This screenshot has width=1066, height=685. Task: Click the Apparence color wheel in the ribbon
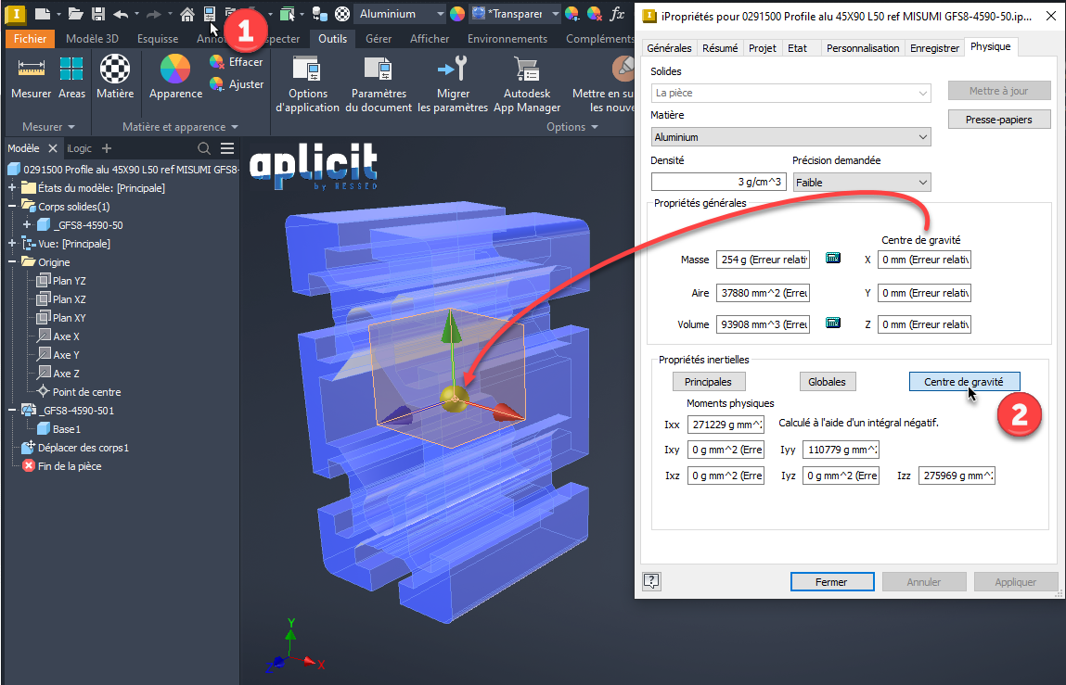[175, 70]
